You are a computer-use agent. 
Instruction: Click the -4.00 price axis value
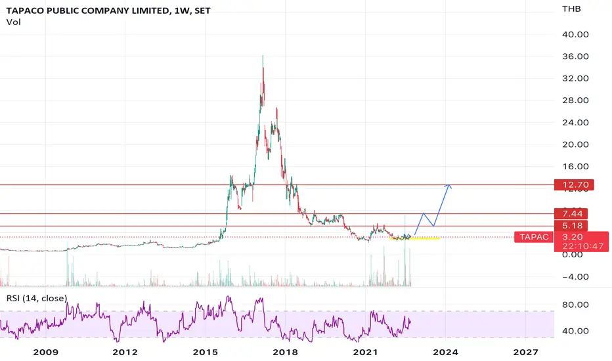(x=575, y=277)
